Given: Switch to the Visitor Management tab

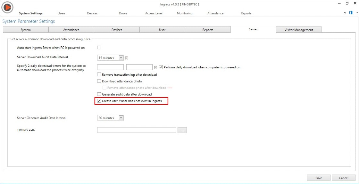Looking at the screenshot, I should tap(299, 30).
